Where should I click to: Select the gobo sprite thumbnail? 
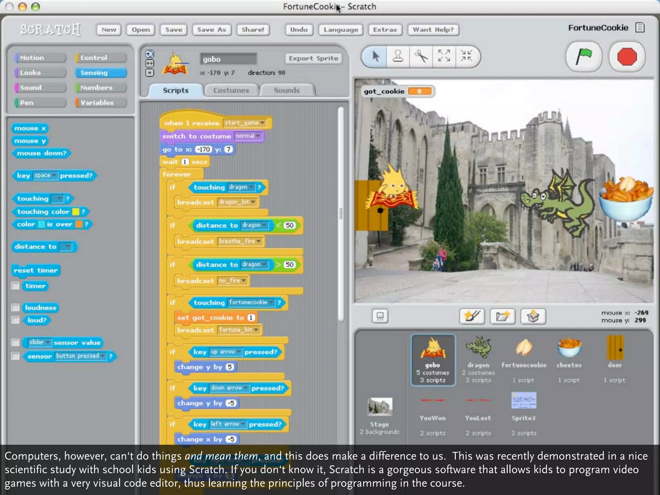tap(433, 360)
